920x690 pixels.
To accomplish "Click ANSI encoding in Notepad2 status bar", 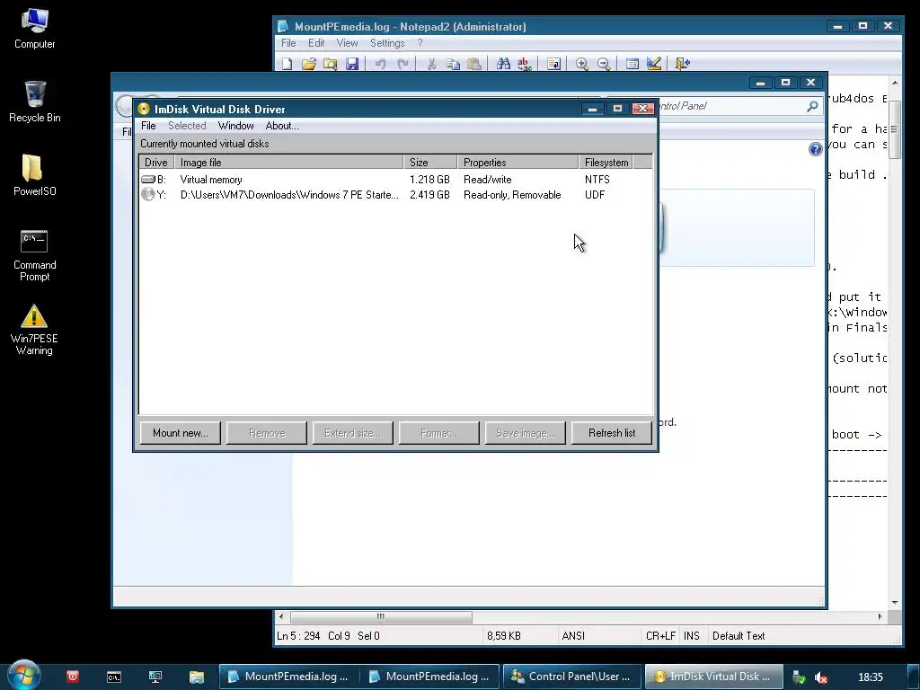I will (x=573, y=636).
